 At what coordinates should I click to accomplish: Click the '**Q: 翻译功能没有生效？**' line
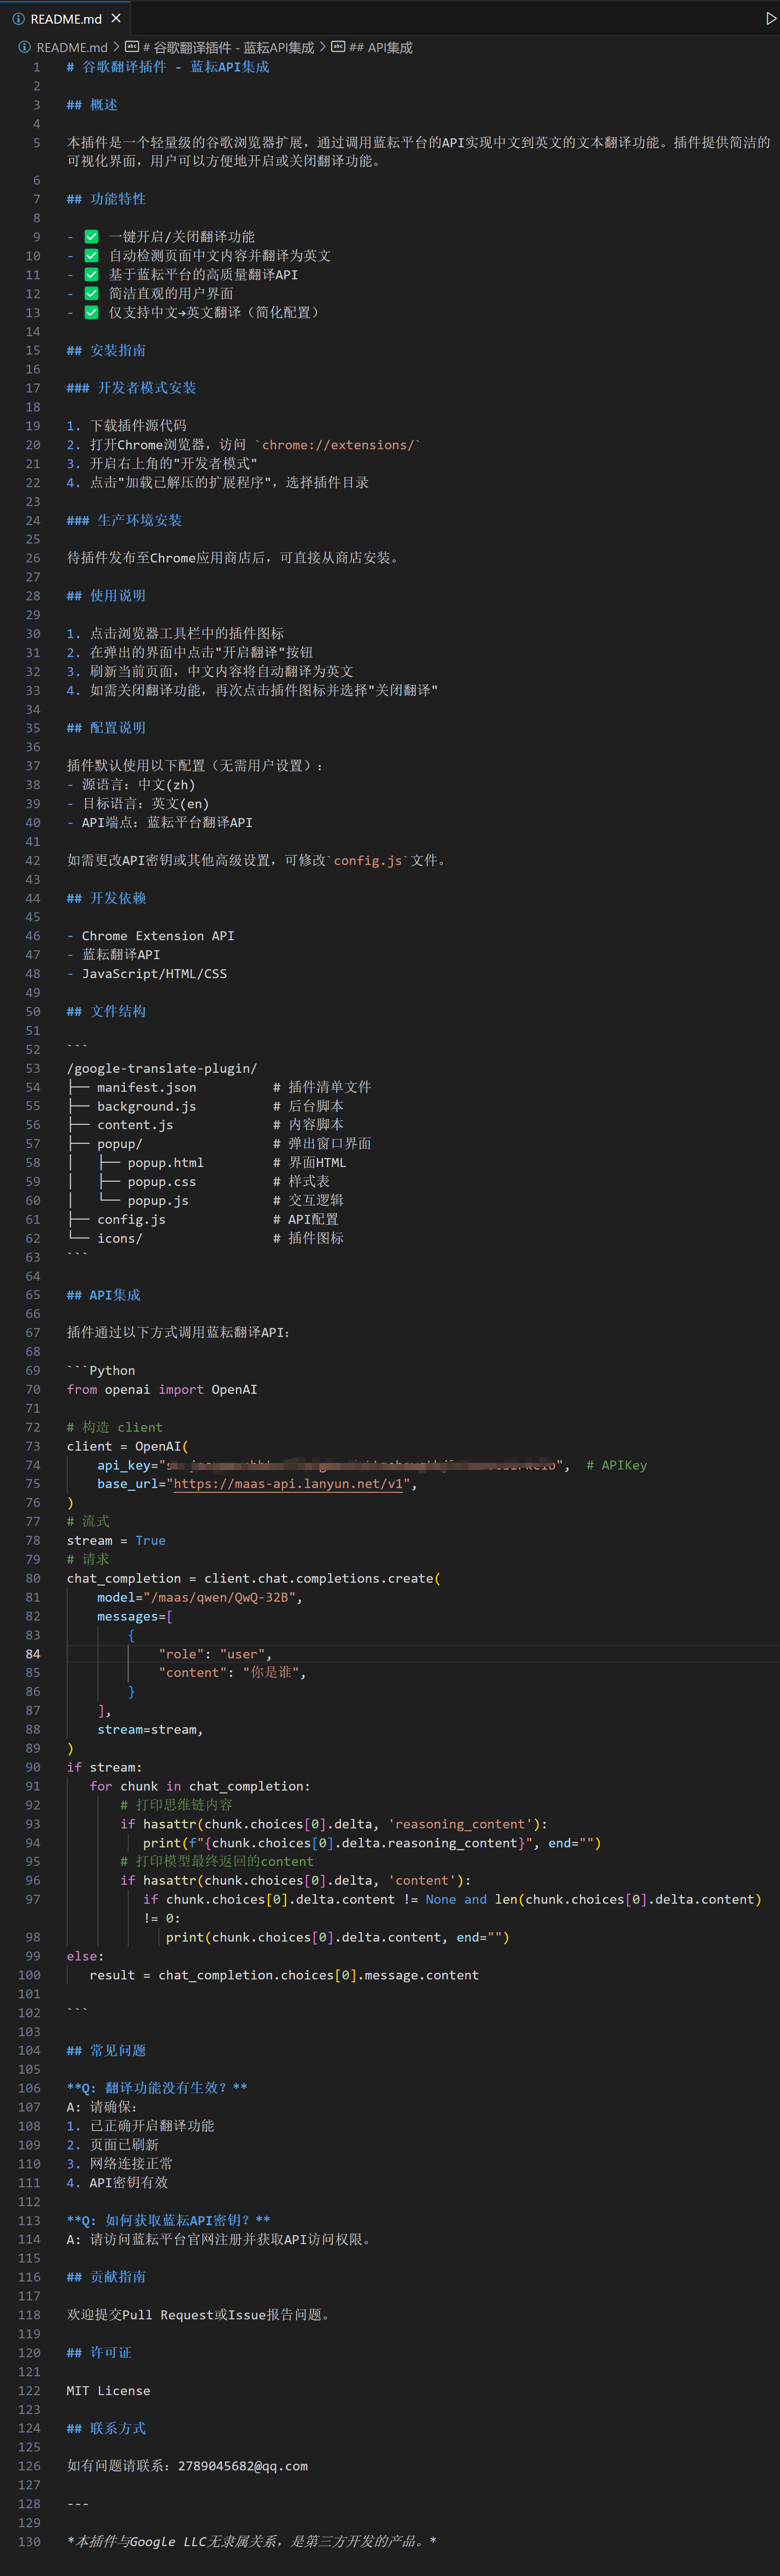(157, 2088)
